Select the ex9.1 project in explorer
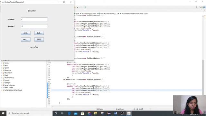206x116 pixels. [7, 68]
